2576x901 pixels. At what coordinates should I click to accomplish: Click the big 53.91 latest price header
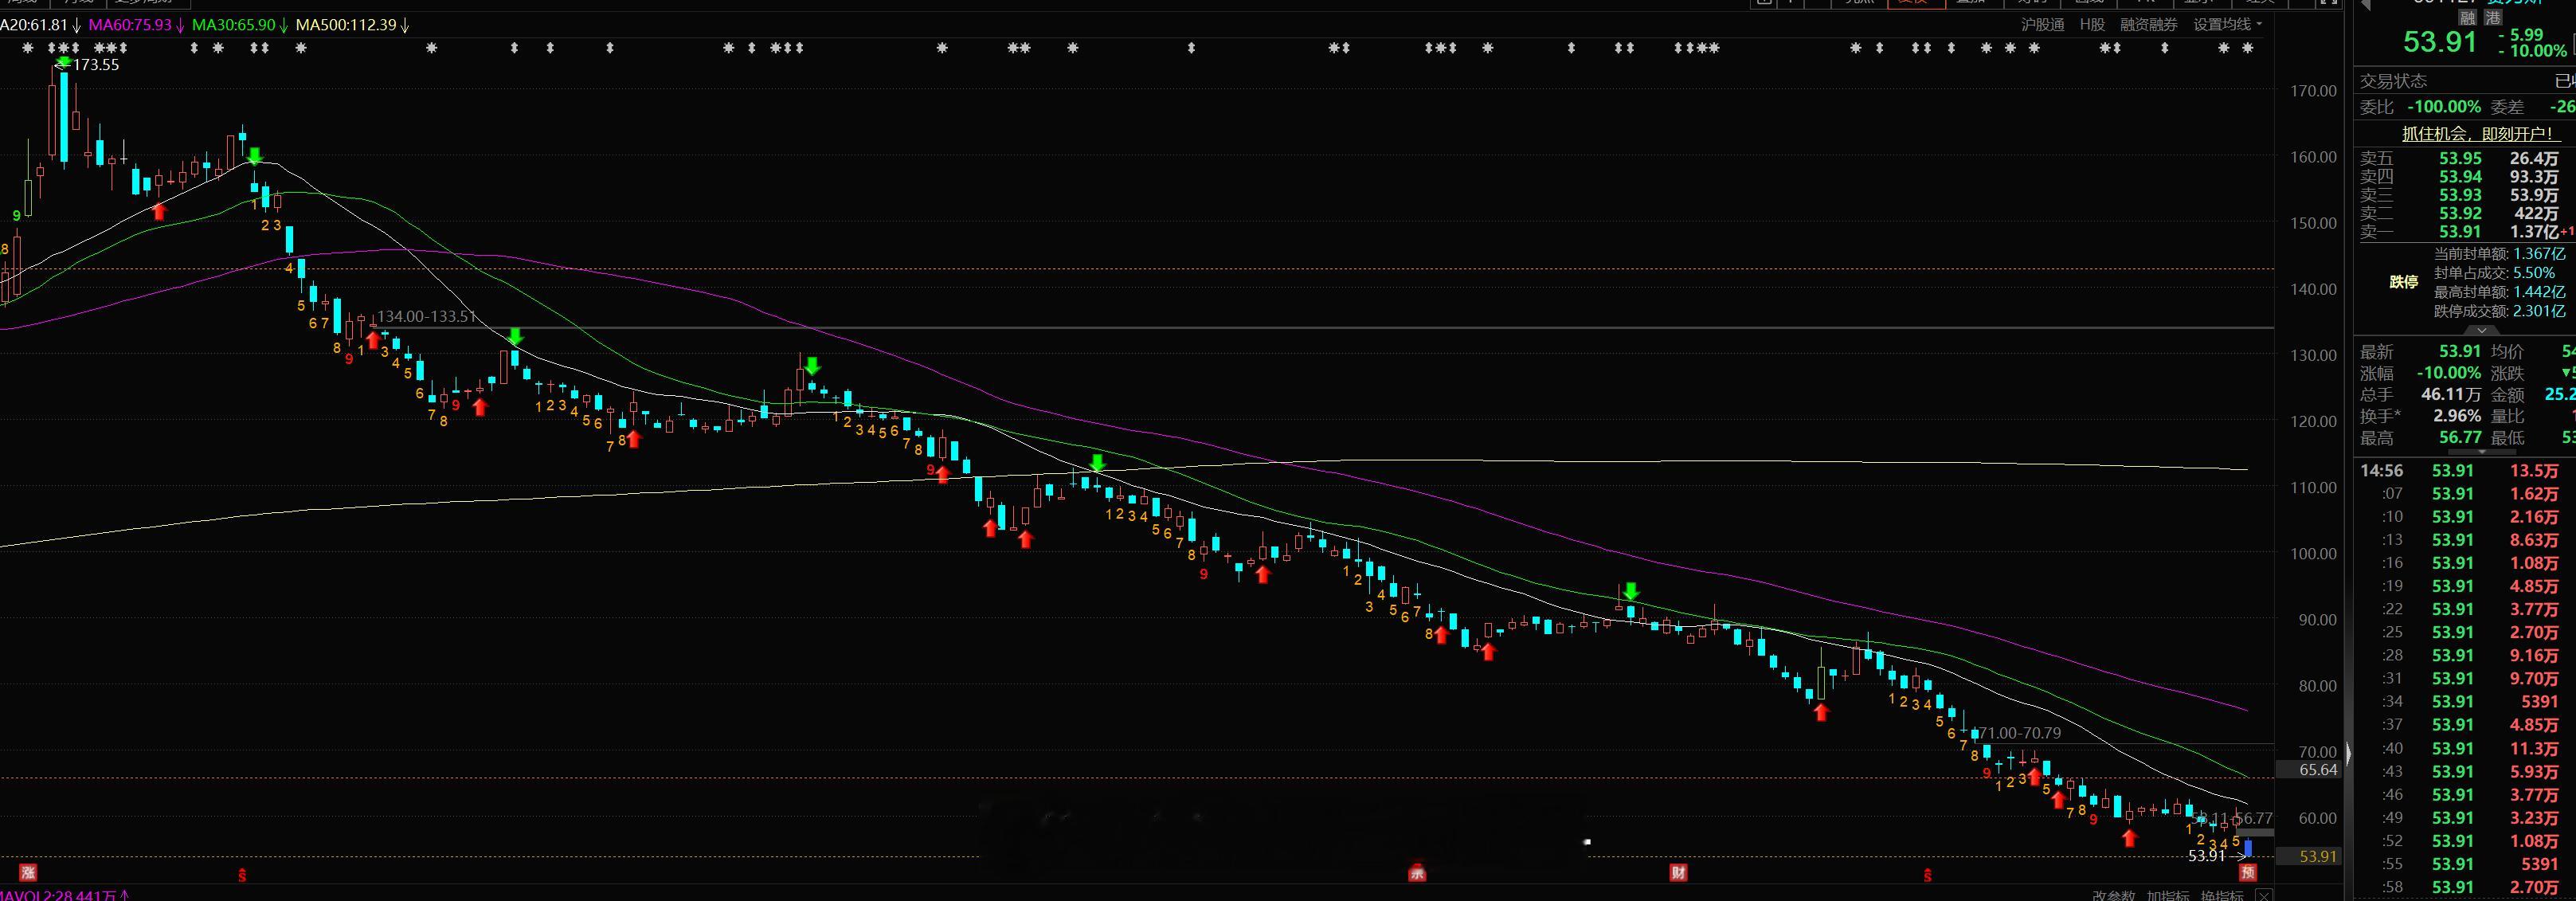[2440, 42]
